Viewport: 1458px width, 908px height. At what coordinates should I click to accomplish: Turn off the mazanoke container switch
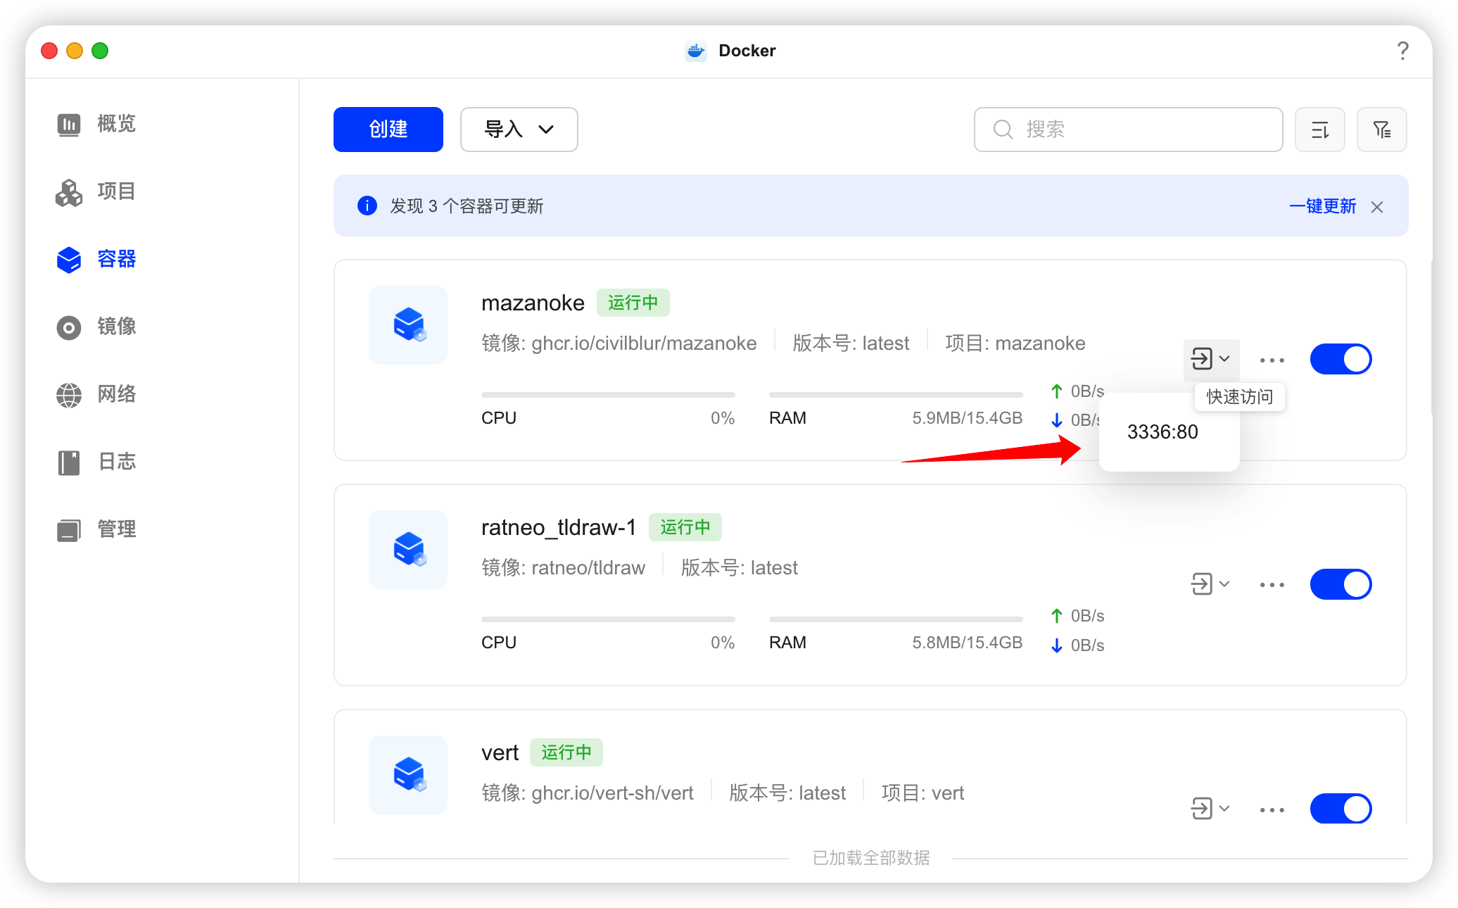click(x=1340, y=360)
